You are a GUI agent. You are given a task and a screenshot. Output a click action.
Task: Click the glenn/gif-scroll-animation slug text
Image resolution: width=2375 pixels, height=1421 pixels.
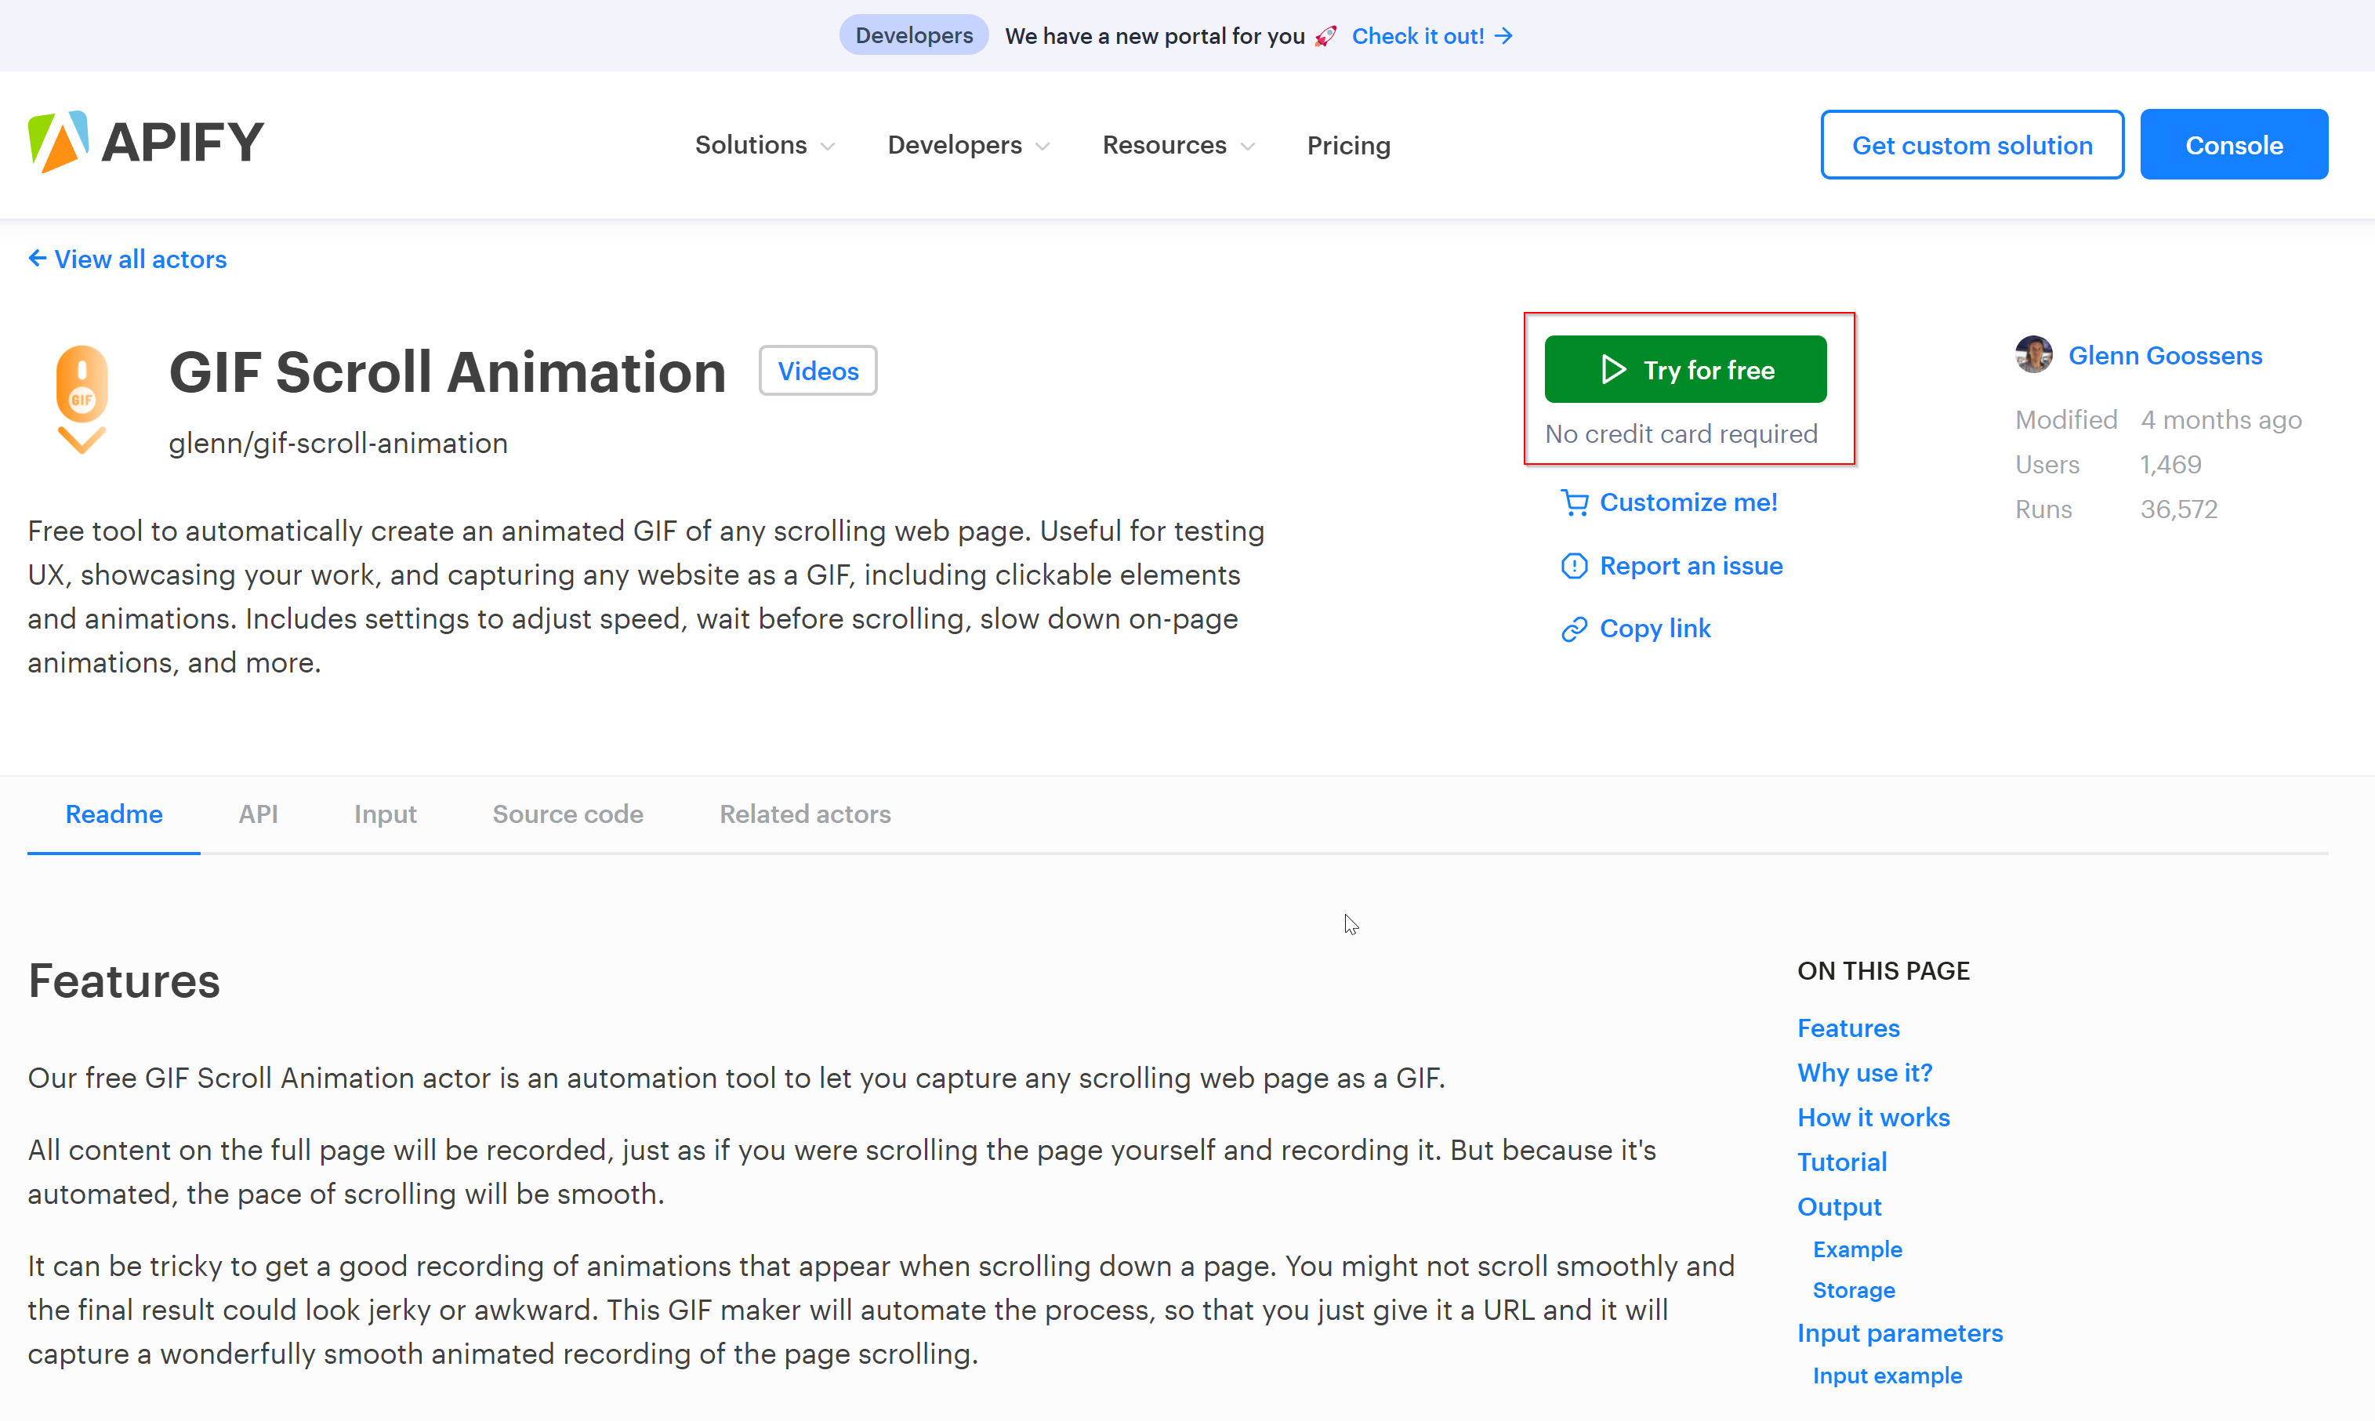(x=338, y=444)
